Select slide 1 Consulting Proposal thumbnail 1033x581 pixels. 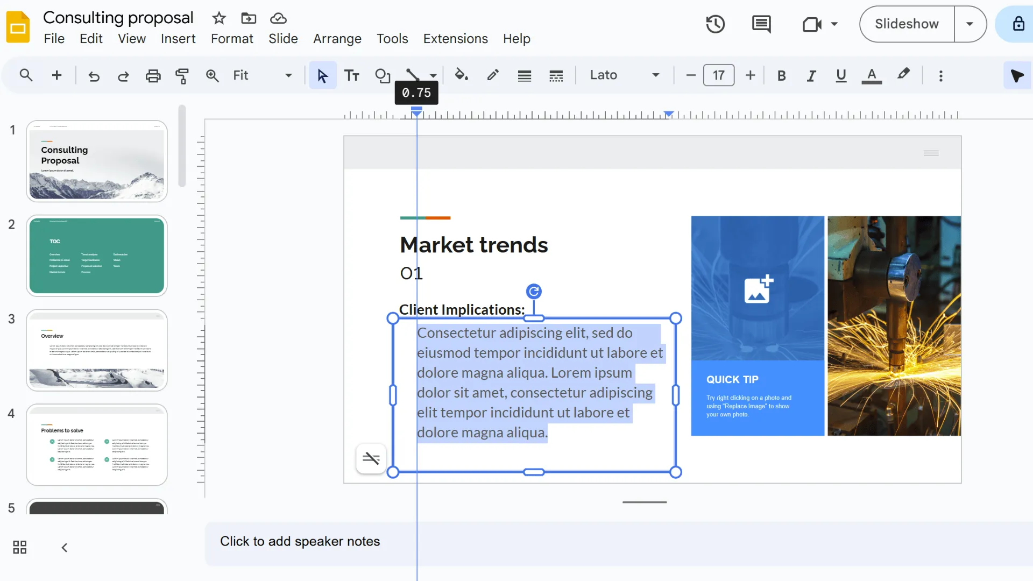tap(97, 161)
